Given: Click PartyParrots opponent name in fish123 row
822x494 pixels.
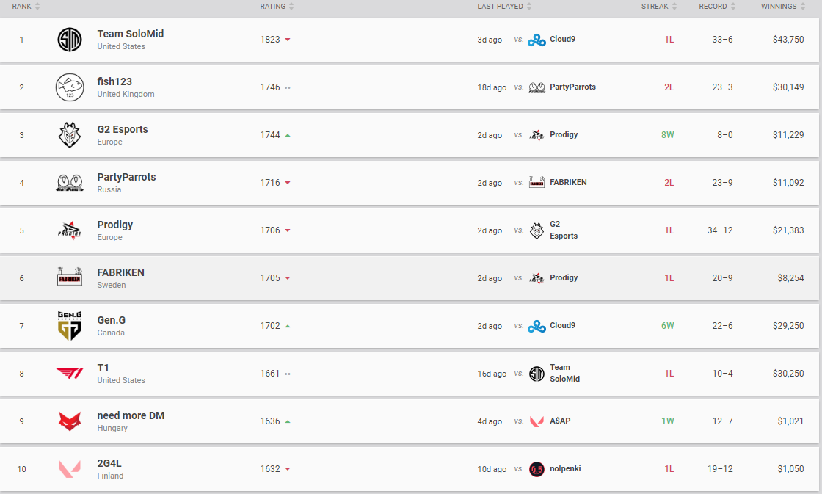Looking at the screenshot, I should point(573,87).
